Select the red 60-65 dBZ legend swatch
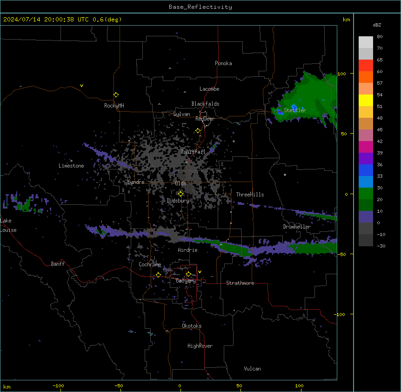 [366, 66]
